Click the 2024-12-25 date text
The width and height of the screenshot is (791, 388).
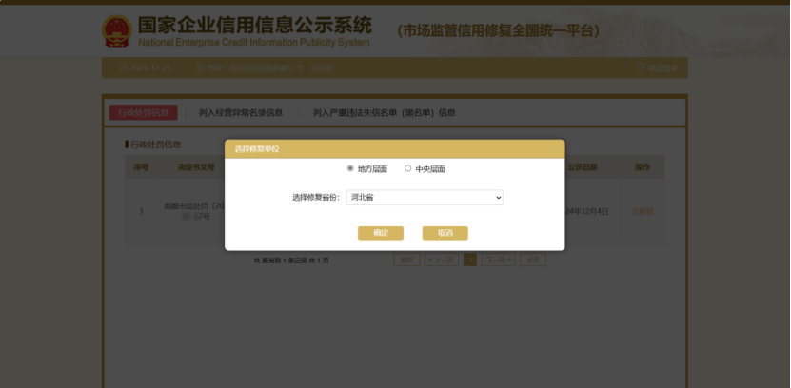(x=150, y=68)
